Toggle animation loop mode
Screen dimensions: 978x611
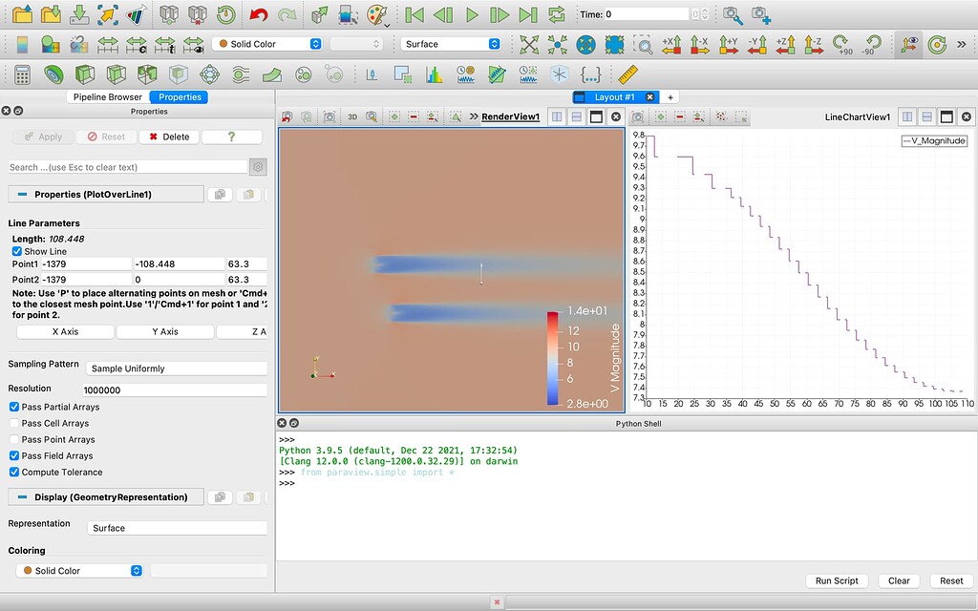click(556, 13)
